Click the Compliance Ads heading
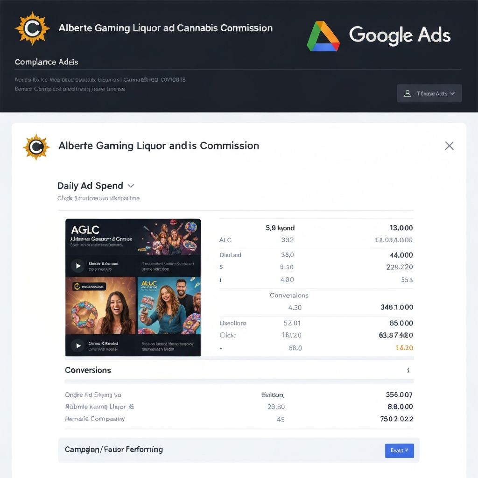478x478 pixels. click(x=46, y=62)
